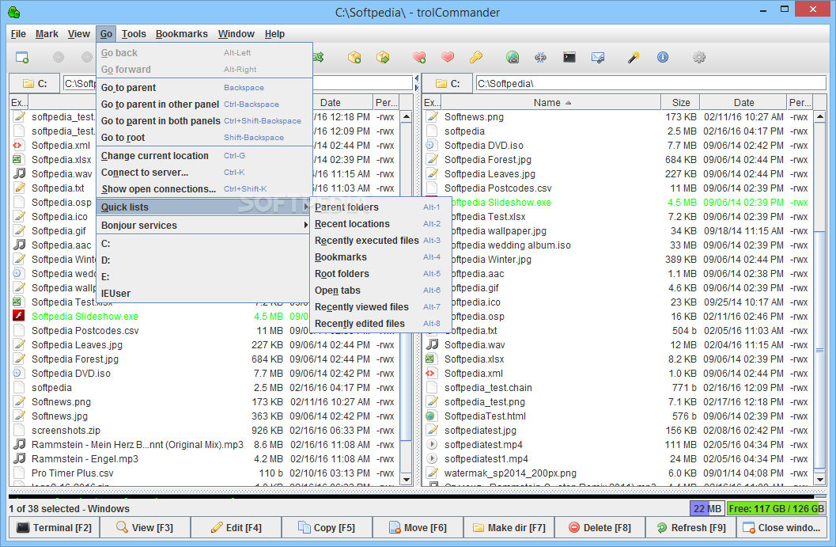Viewport: 836px width, 547px height.
Task: Click the Unpack files box icon
Action: point(383,57)
